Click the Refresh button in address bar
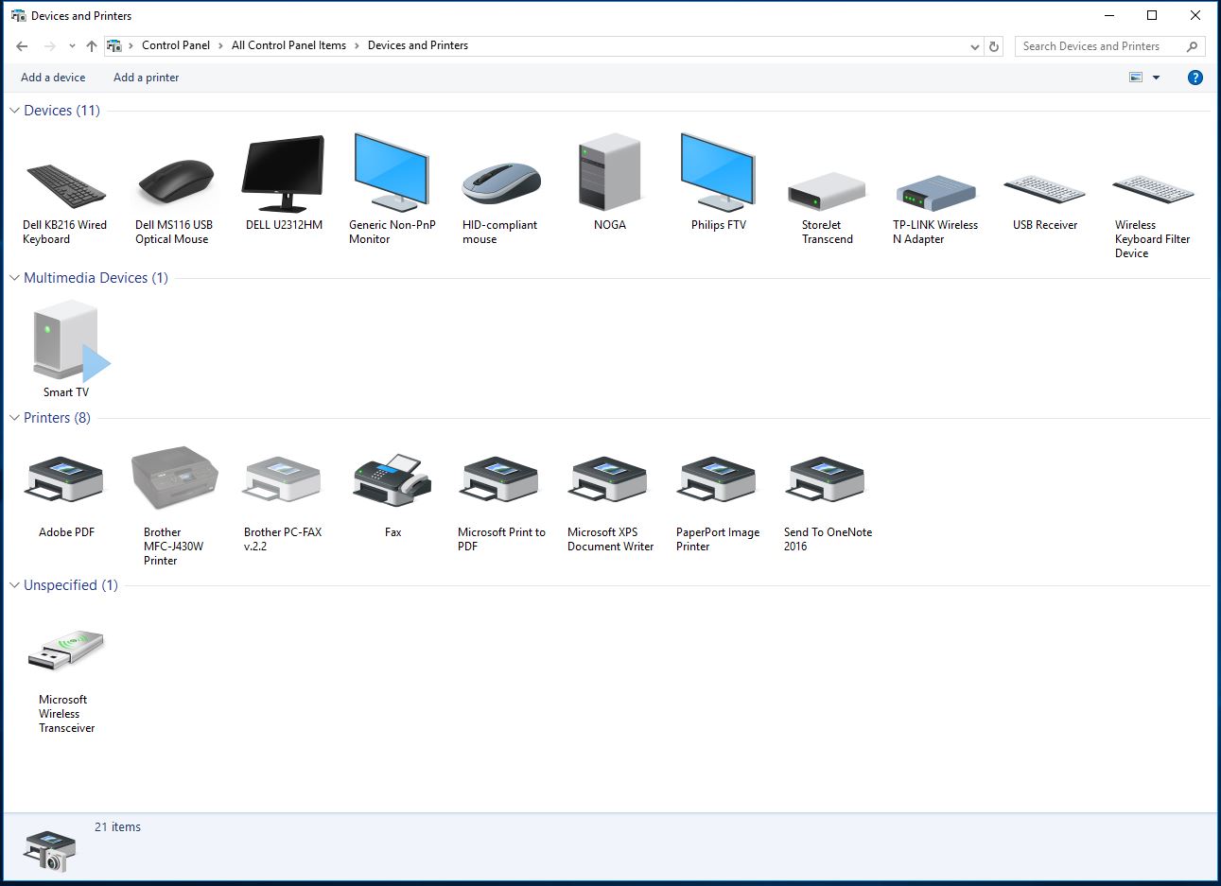The width and height of the screenshot is (1221, 886). pos(994,45)
